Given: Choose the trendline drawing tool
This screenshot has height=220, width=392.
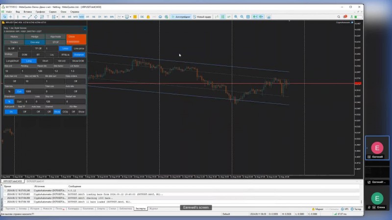Looking at the screenshot, I should point(30,17).
